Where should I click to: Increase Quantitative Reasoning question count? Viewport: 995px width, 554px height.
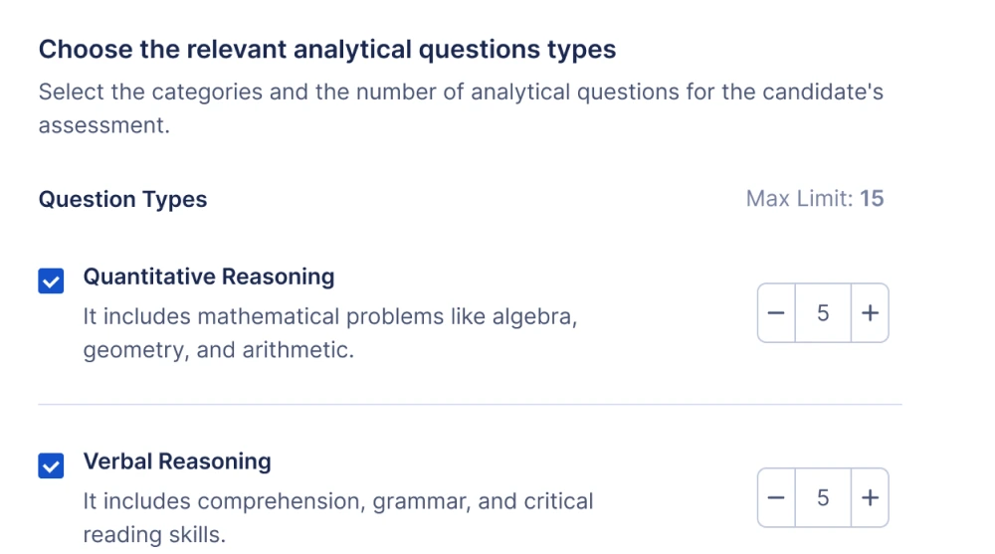[870, 313]
